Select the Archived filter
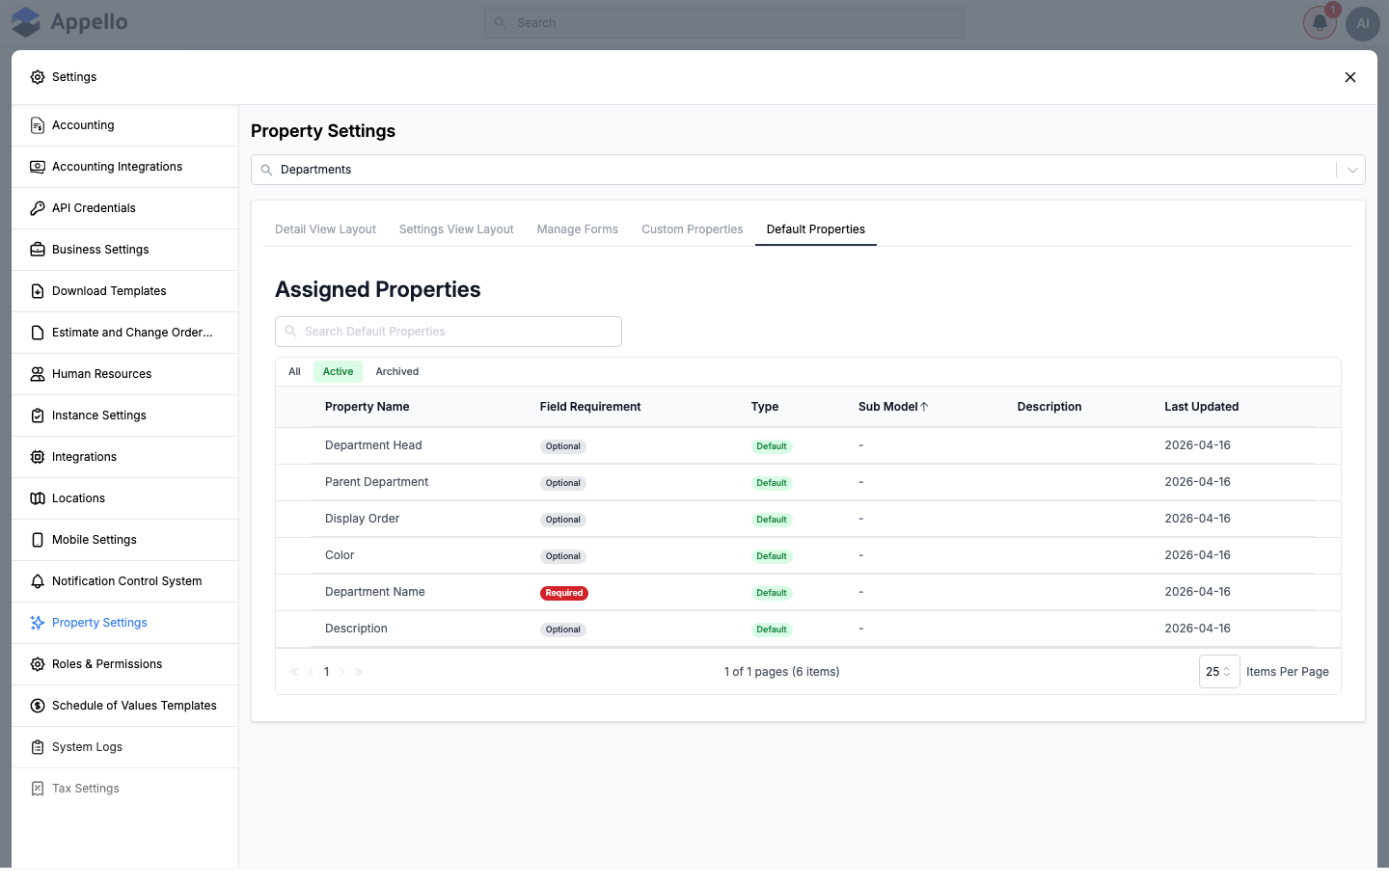1389x885 pixels. 397,372
